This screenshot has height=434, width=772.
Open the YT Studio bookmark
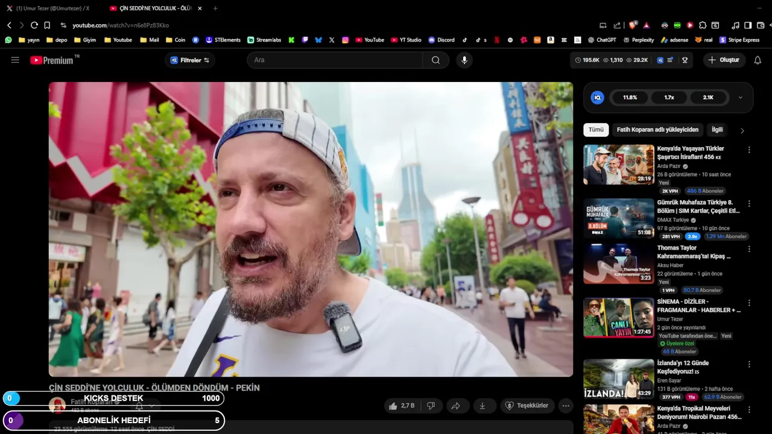click(x=406, y=40)
